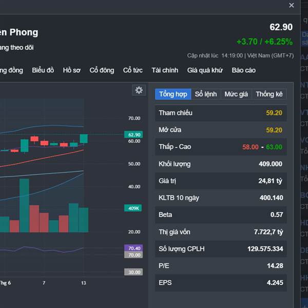Click the Cập nhật lúc 14:19:00 timestamp
Viewport: 308px width, 308px height.
[x=240, y=55]
